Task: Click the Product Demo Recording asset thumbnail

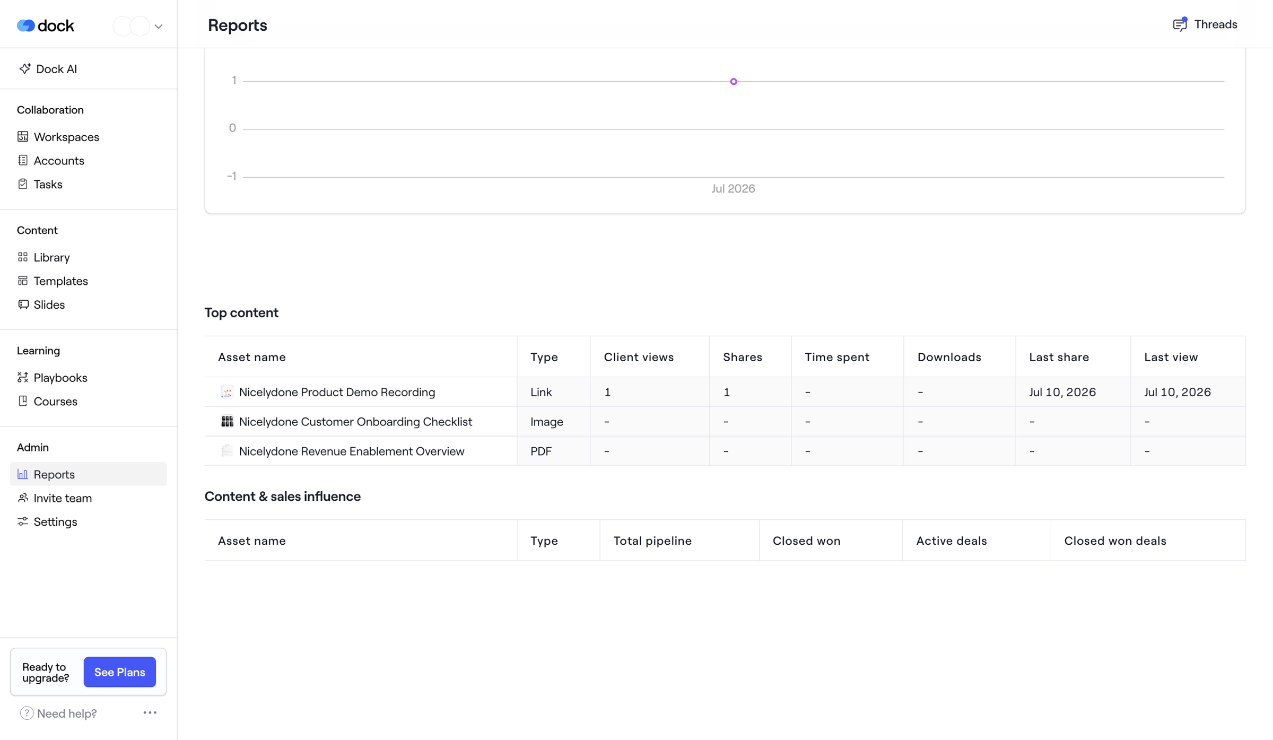Action: (x=226, y=391)
